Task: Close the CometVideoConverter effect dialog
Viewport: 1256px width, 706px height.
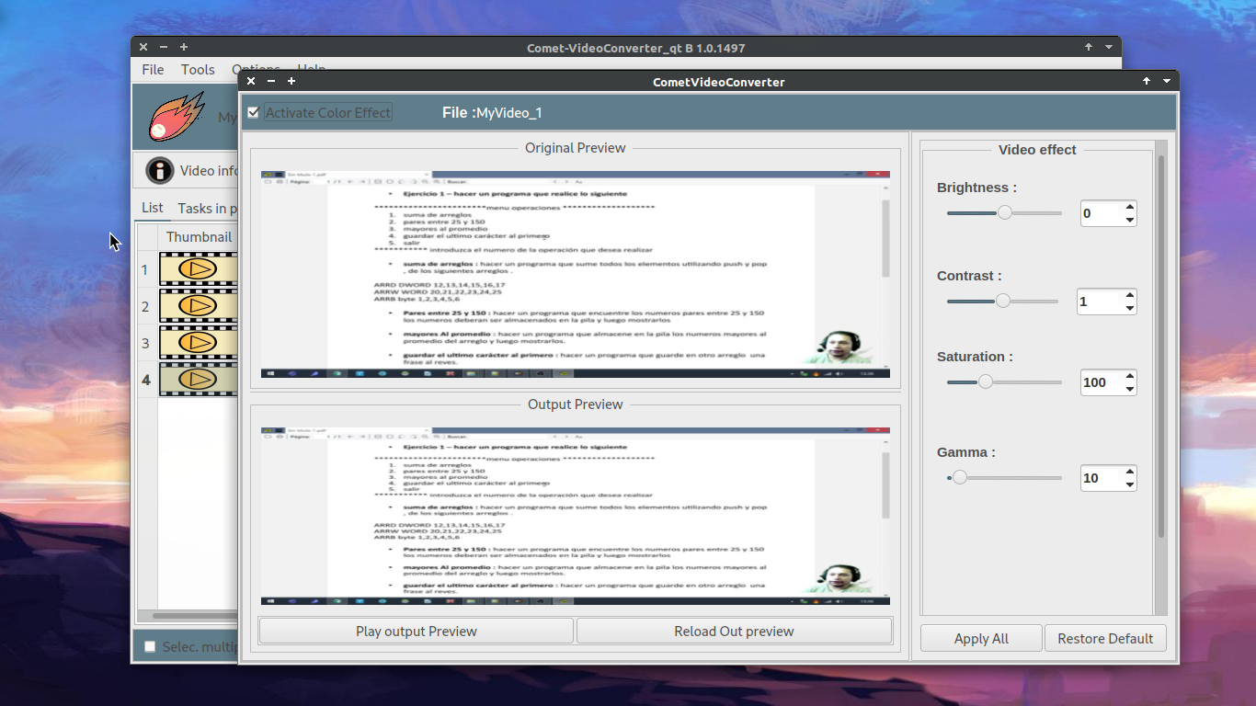Action: (251, 81)
